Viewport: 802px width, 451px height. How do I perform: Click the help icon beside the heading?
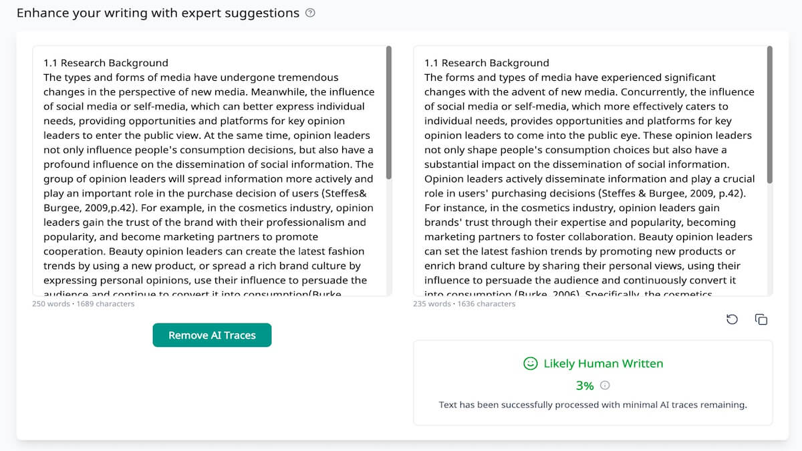(x=310, y=13)
